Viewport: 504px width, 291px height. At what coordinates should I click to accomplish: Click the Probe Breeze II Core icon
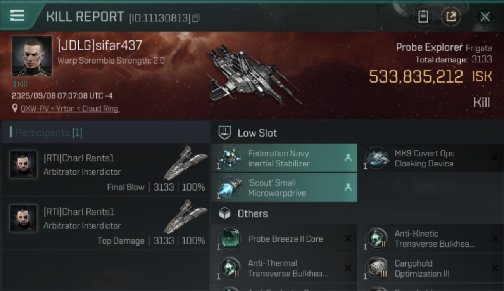click(x=230, y=239)
